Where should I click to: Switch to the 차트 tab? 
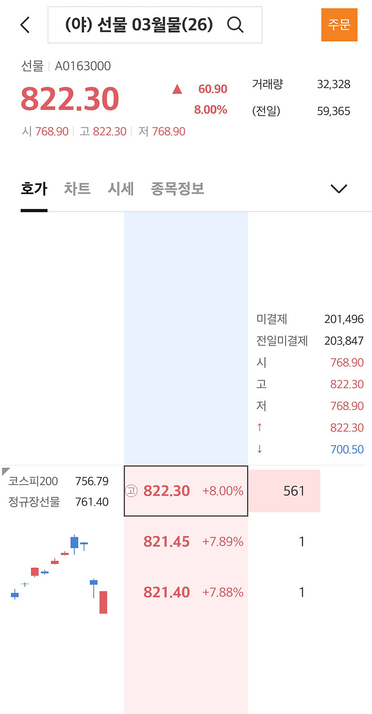(x=77, y=189)
